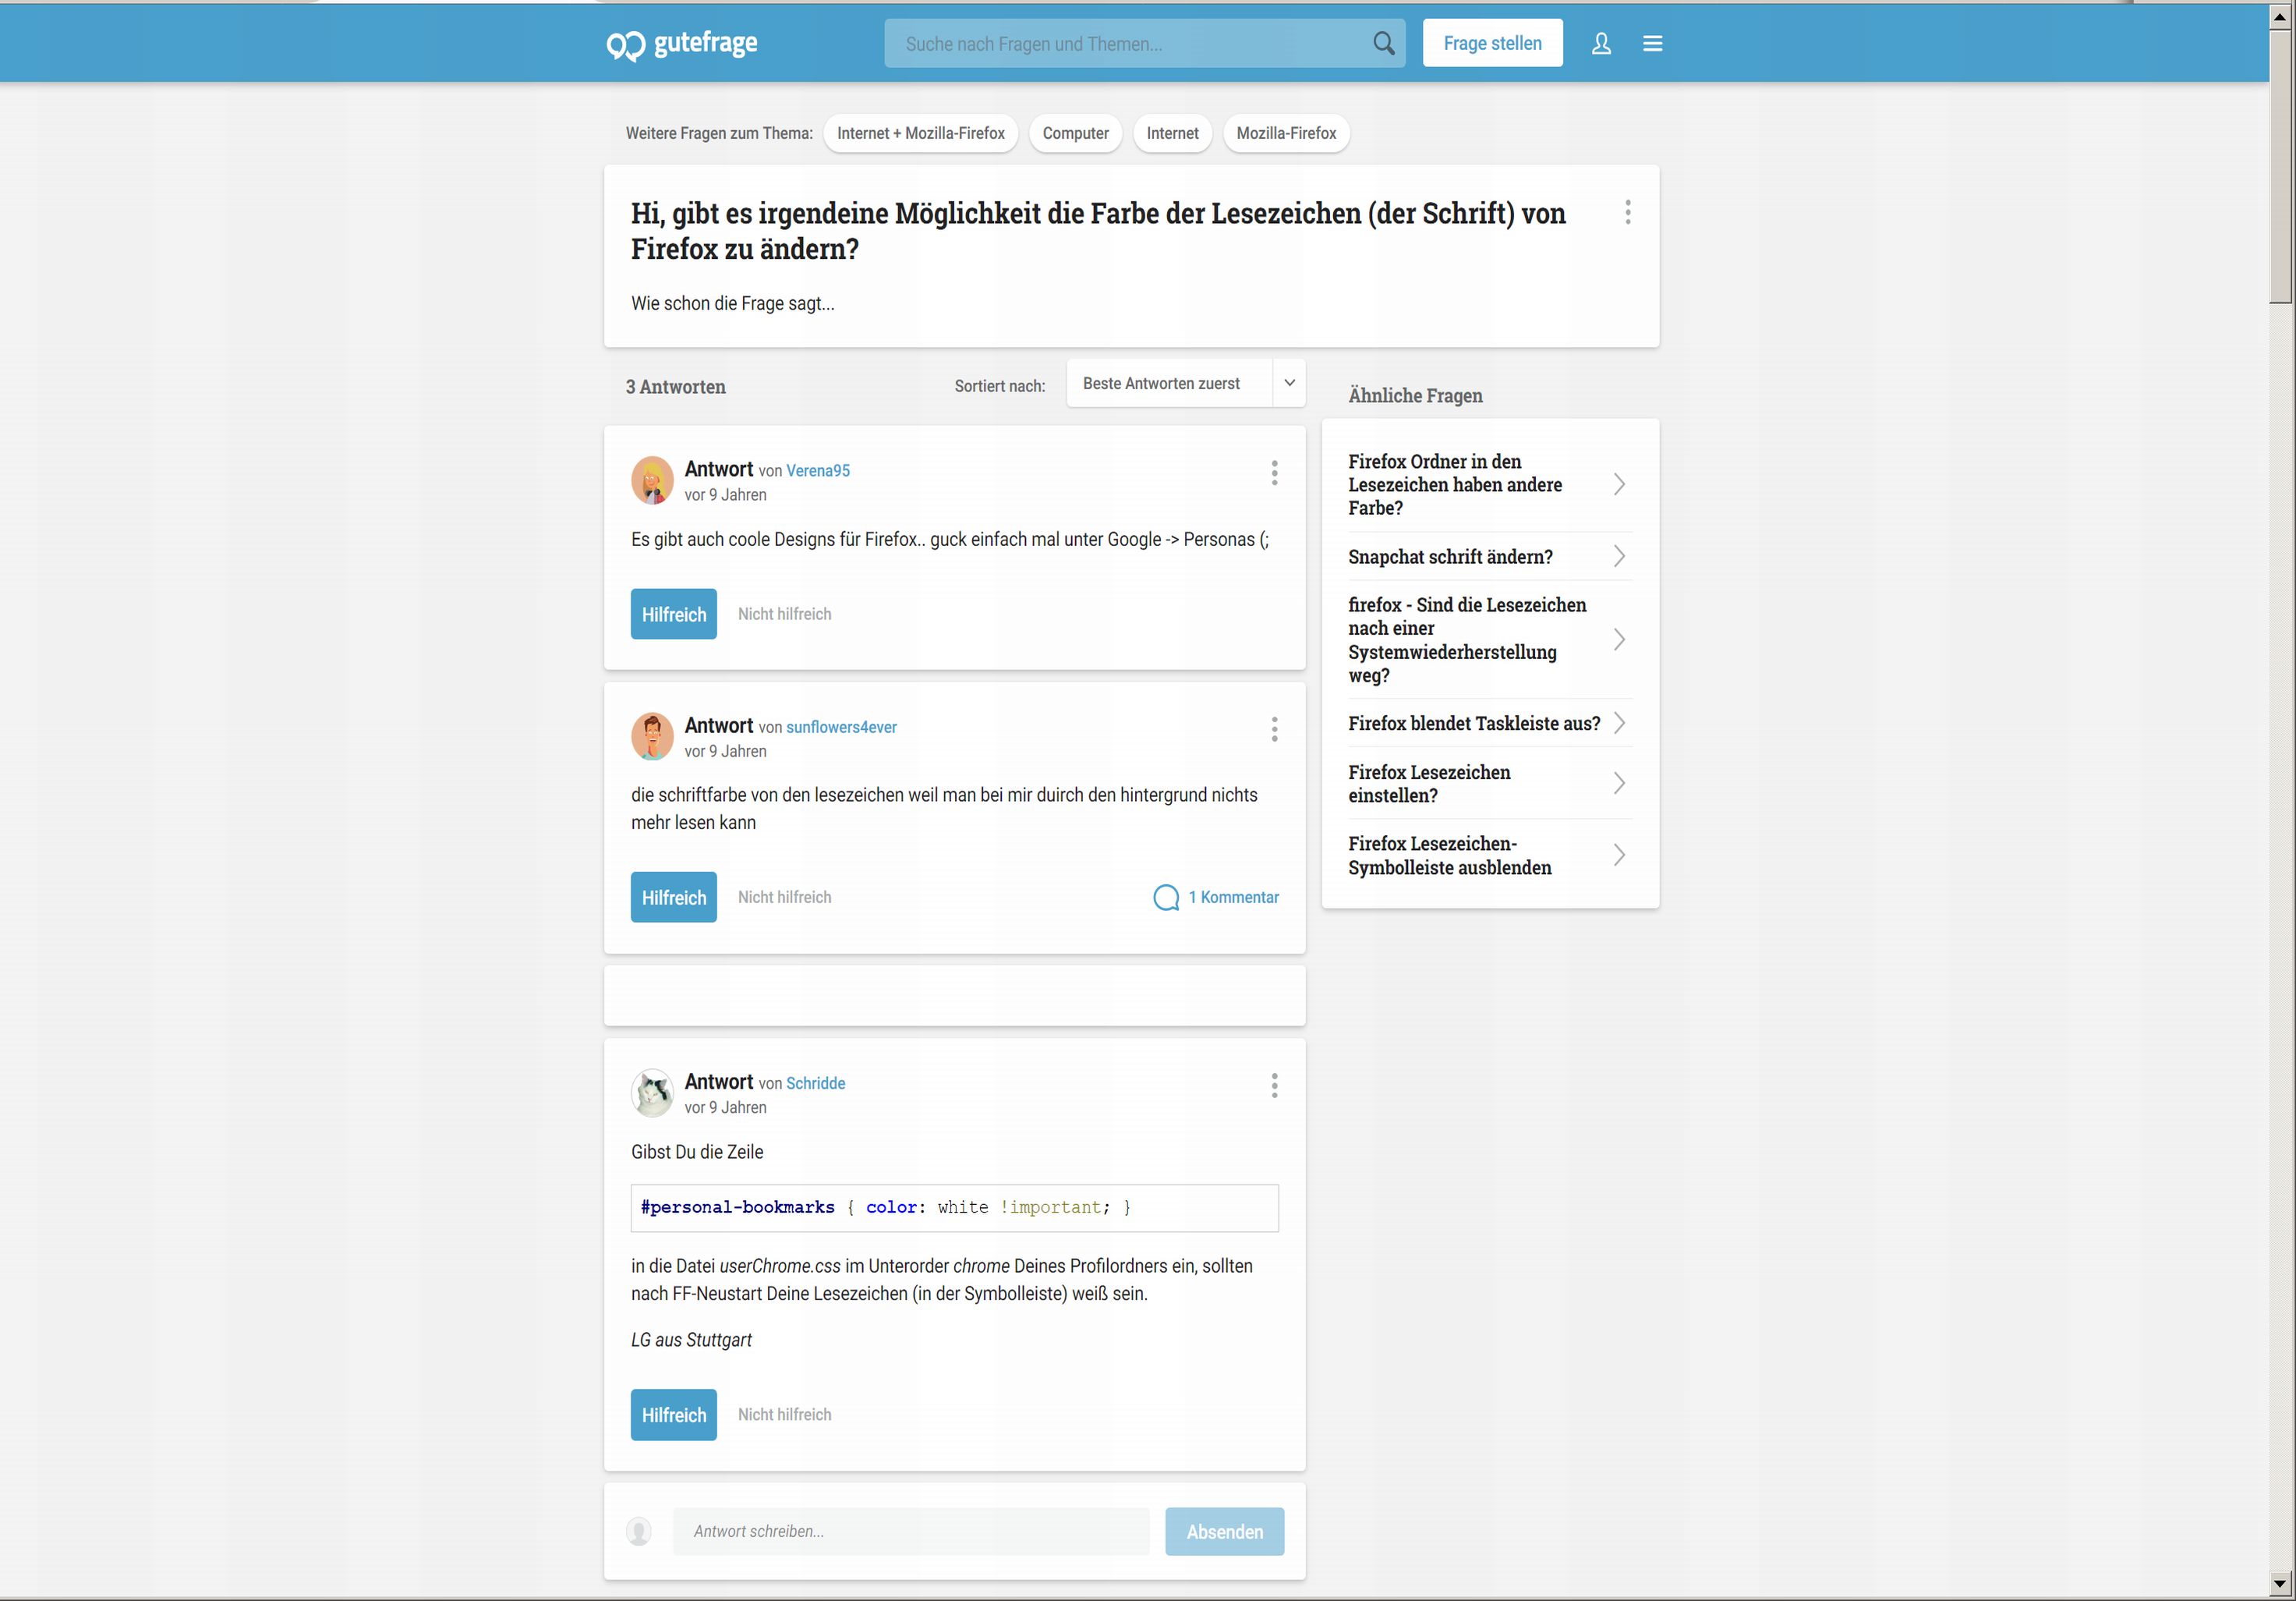Click the 1 Kommentar speech bubble
The width and height of the screenshot is (2296, 1601).
point(1166,897)
